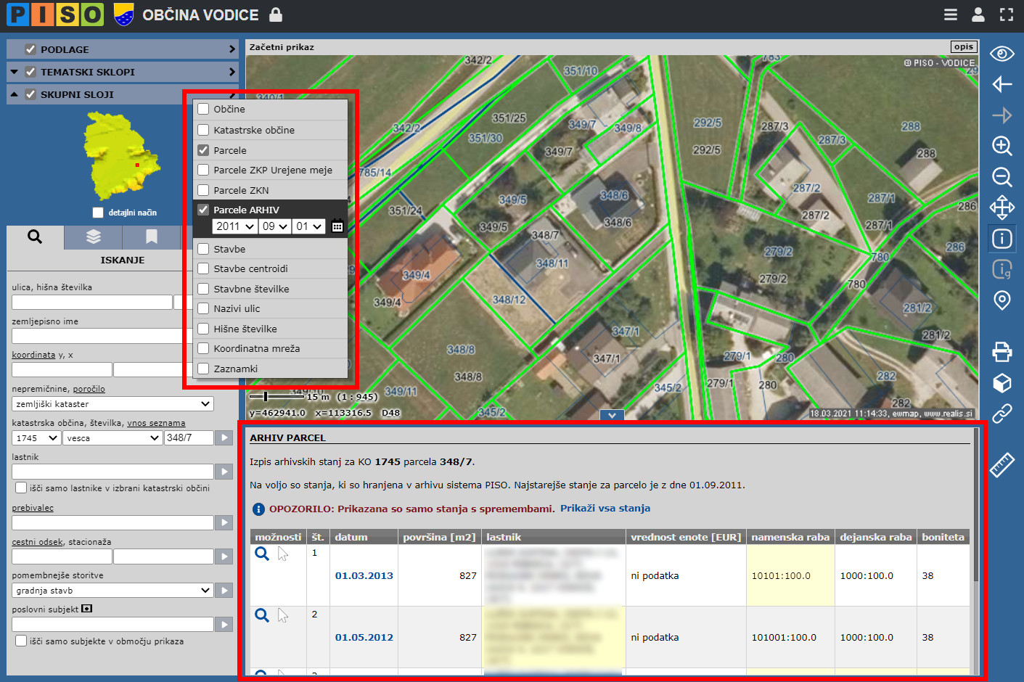This screenshot has width=1024, height=682.
Task: Go to next map view arrow
Action: tap(1002, 115)
